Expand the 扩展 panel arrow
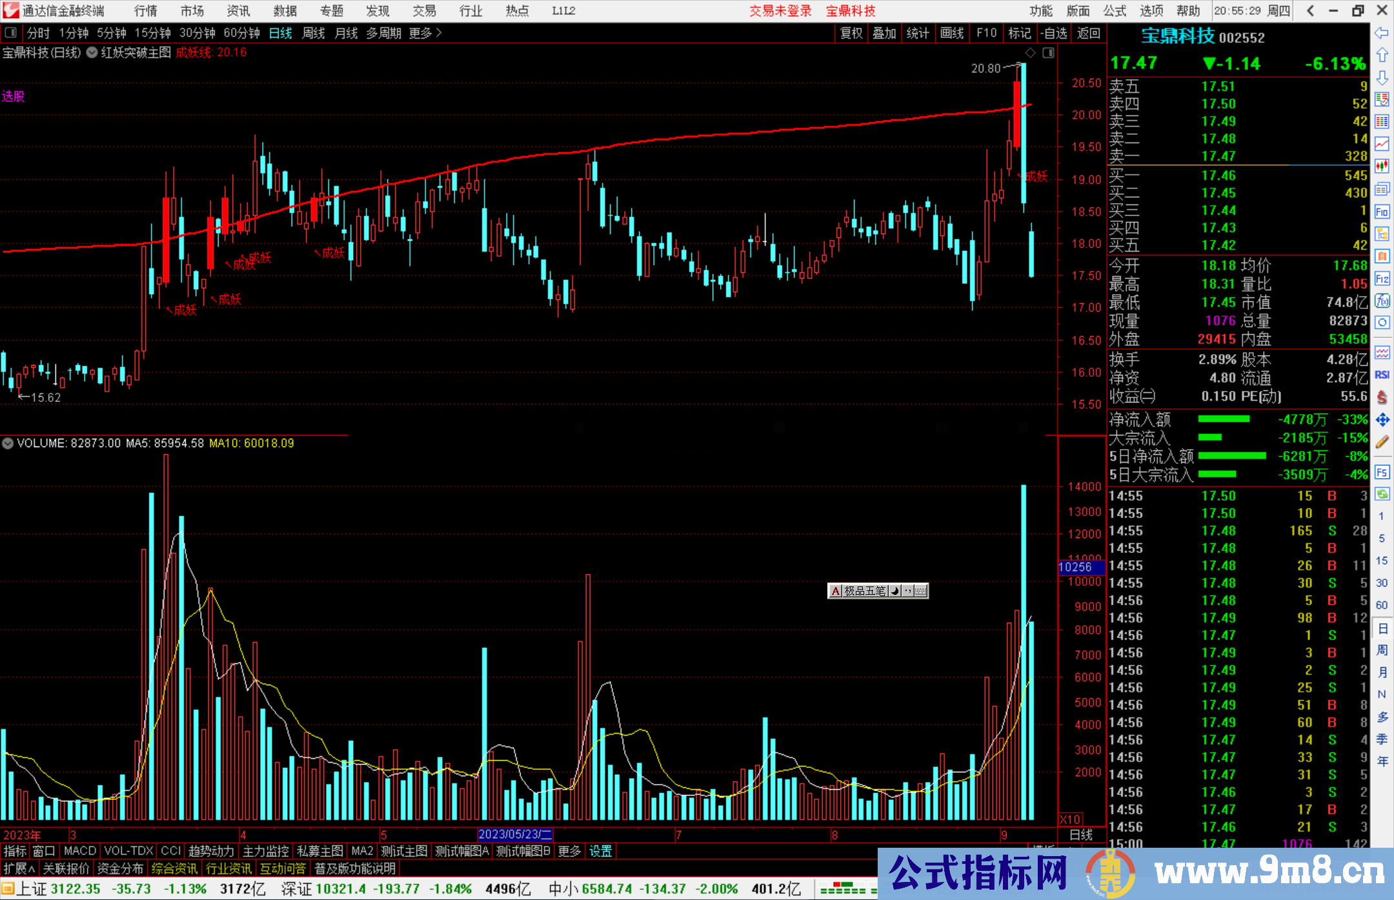 [19, 869]
